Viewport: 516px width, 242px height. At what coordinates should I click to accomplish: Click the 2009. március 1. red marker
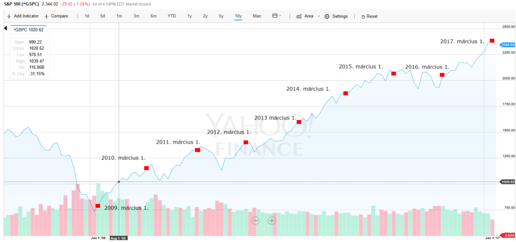[98, 206]
